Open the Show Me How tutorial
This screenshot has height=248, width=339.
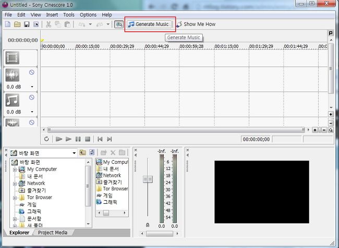196,24
